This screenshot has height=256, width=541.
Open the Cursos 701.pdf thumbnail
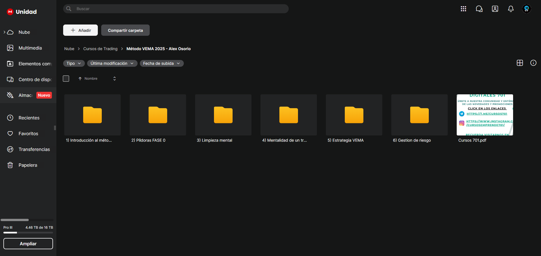coord(485,115)
